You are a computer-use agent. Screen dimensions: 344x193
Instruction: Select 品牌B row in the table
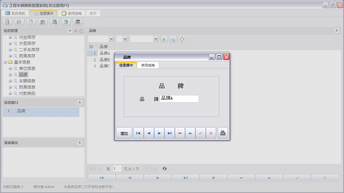[105, 60]
